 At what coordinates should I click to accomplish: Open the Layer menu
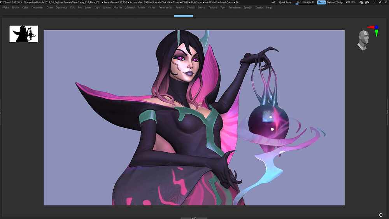88,7
